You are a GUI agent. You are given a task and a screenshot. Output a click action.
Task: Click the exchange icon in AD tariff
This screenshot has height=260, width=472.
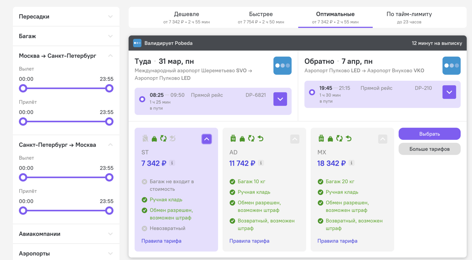[251, 138]
